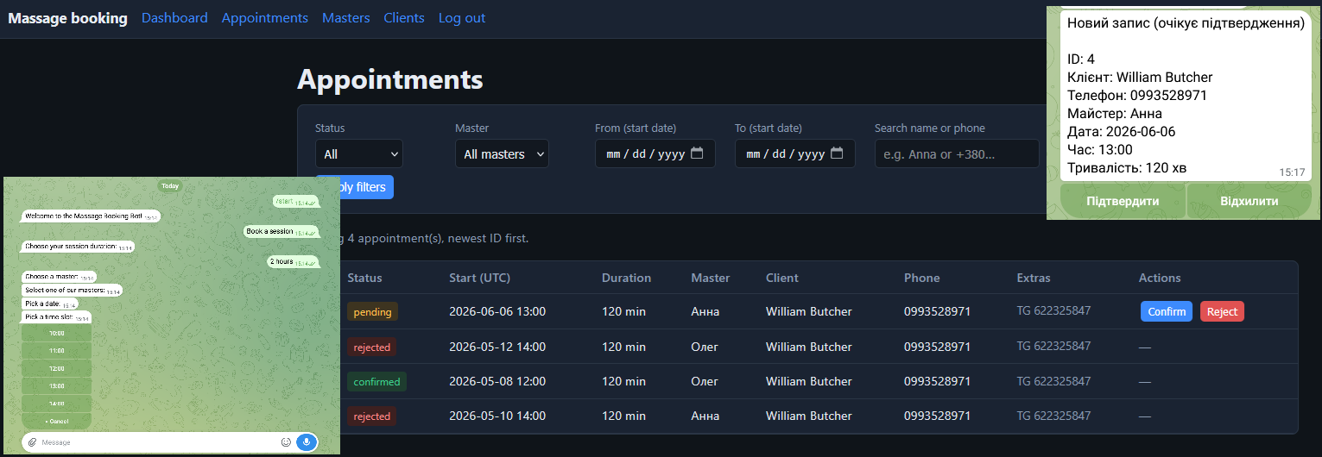Screen dimensions: 1322x457
Task: Click start time 2026-05-08 12:00
Action: (497, 381)
